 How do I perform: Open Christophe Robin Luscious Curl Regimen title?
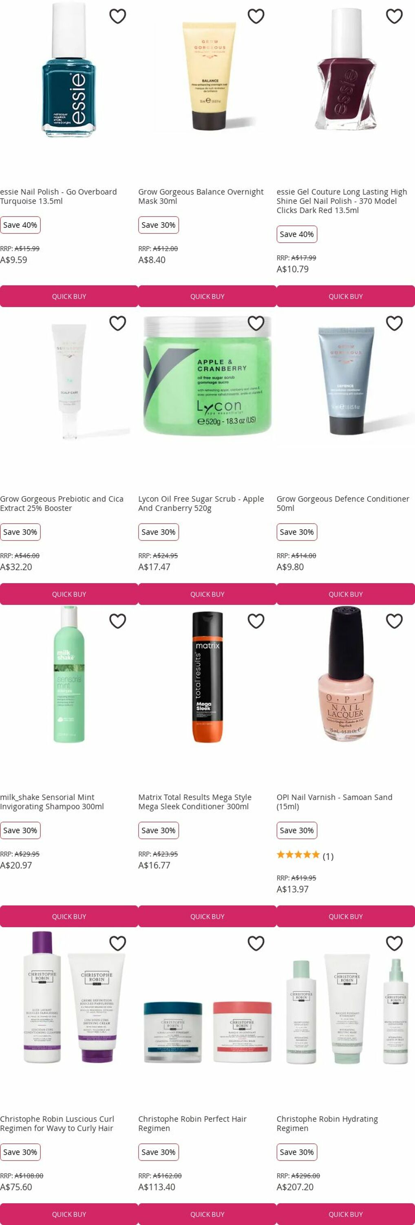pyautogui.click(x=57, y=1123)
